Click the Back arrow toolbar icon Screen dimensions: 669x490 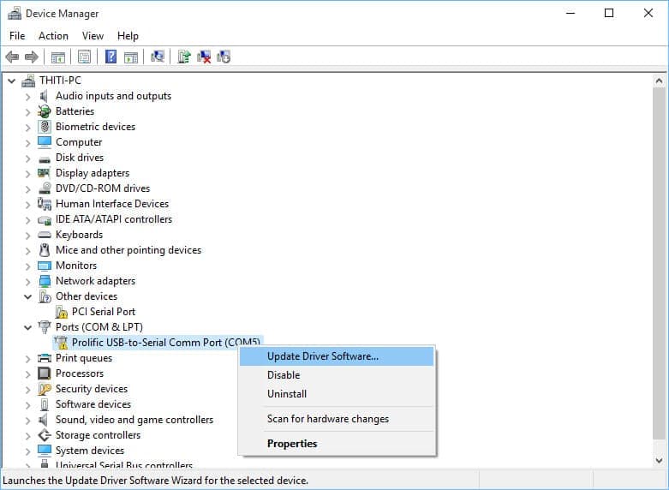coord(12,57)
